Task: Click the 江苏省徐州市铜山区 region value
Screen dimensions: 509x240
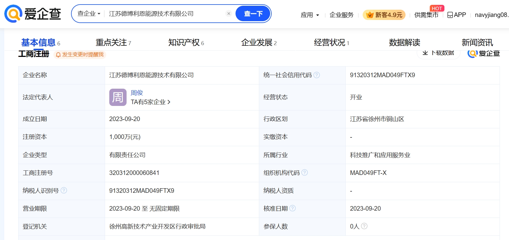Action: pos(377,119)
